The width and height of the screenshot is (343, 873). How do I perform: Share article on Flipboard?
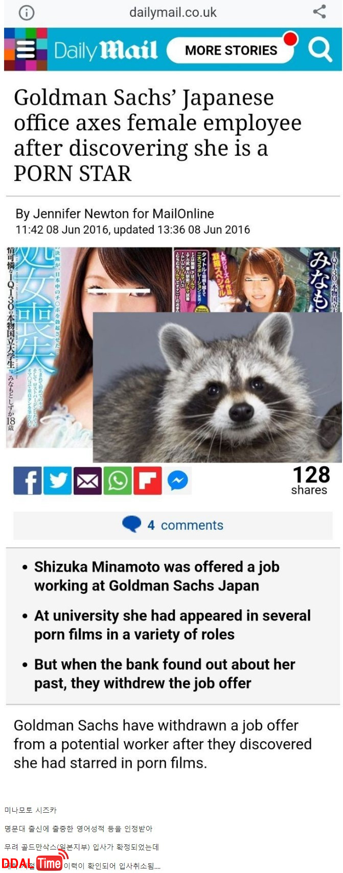pyautogui.click(x=148, y=480)
